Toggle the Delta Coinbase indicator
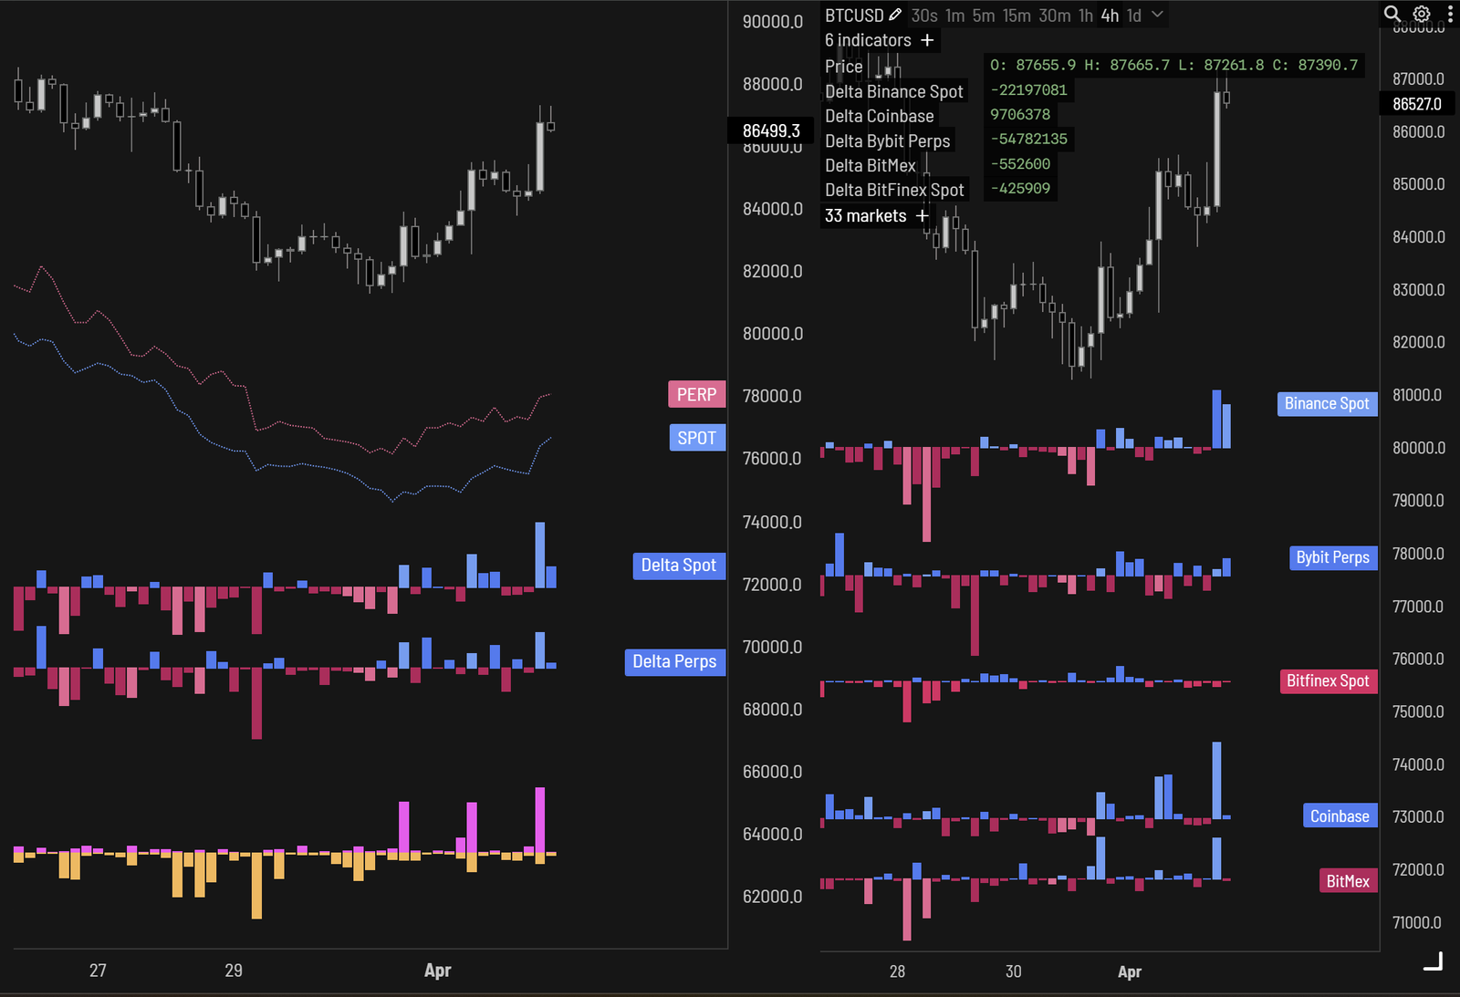Viewport: 1460px width, 997px height. [x=879, y=116]
